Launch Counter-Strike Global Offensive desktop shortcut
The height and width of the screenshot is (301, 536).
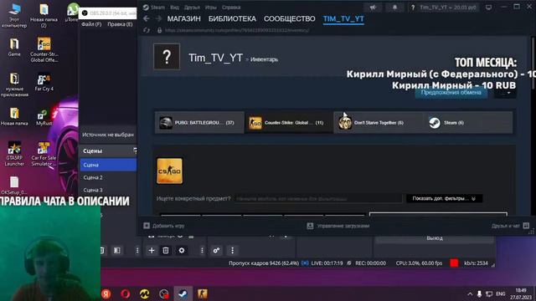point(44,49)
